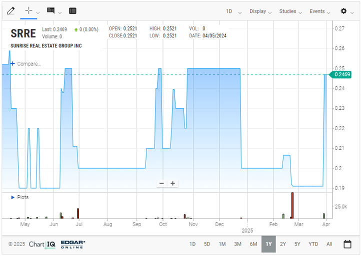The width and height of the screenshot is (361, 256).
Task: Select the 5D range tab
Action: [x=207, y=244]
